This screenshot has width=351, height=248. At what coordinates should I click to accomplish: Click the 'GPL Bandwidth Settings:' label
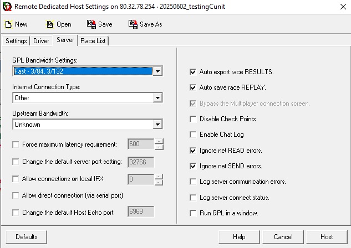coord(45,60)
